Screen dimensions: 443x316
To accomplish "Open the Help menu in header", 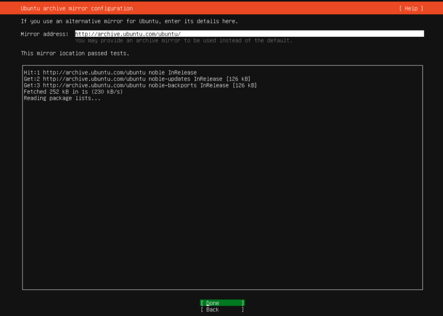I will coord(411,9).
